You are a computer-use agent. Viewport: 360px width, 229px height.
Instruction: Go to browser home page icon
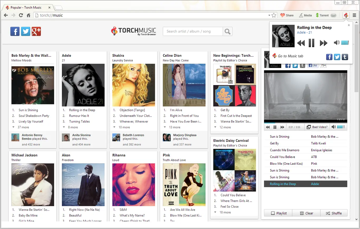pyautogui.click(x=28, y=15)
